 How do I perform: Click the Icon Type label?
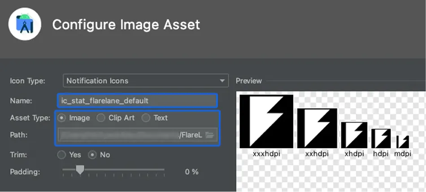27,81
